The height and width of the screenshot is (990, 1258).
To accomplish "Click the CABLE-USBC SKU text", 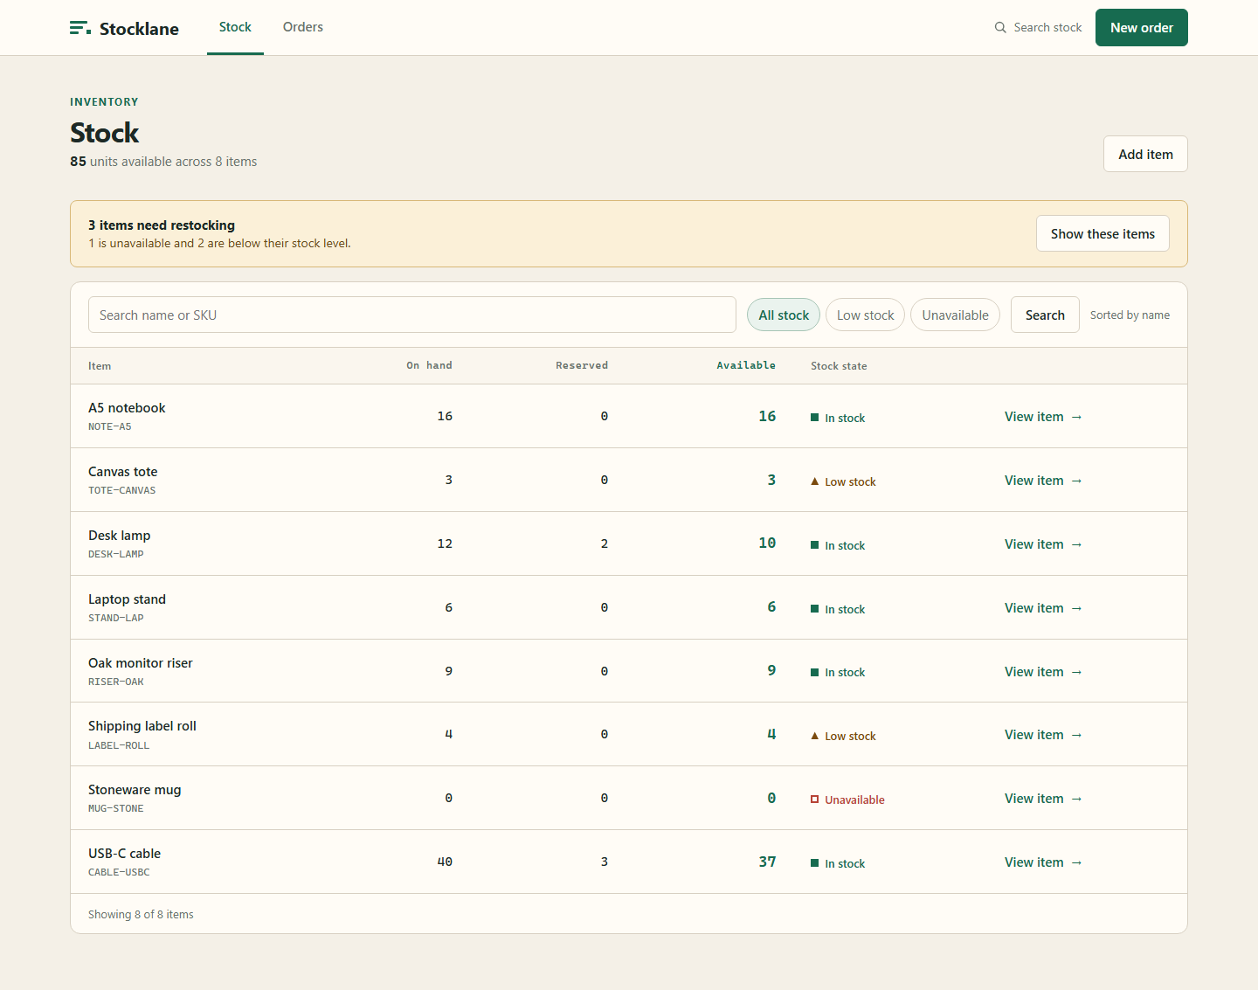I will tap(119, 872).
